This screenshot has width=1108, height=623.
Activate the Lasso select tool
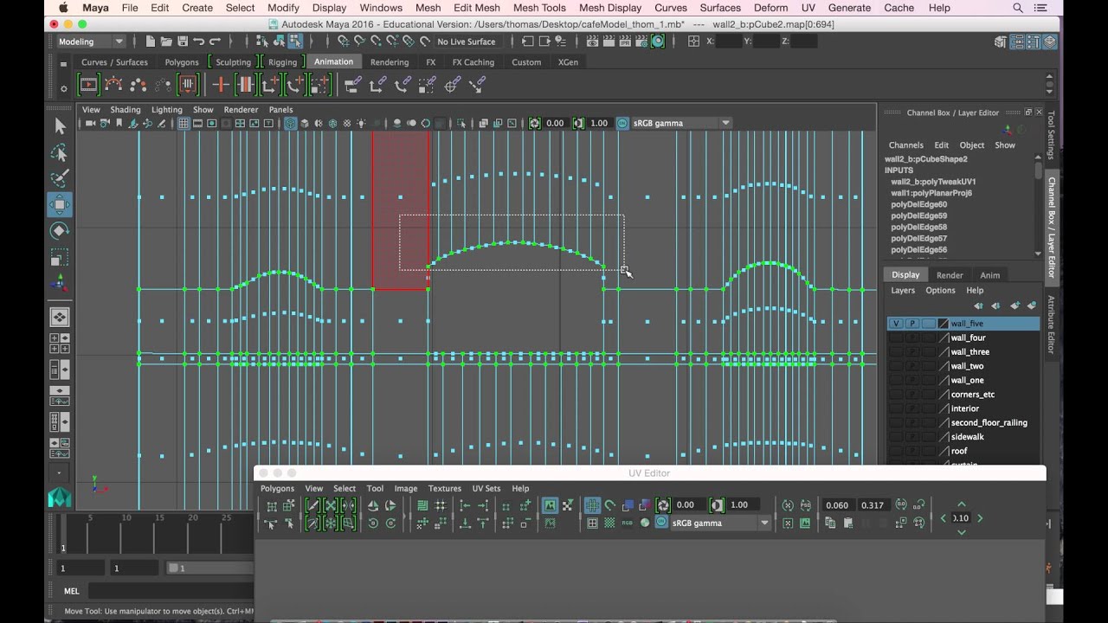tap(60, 153)
